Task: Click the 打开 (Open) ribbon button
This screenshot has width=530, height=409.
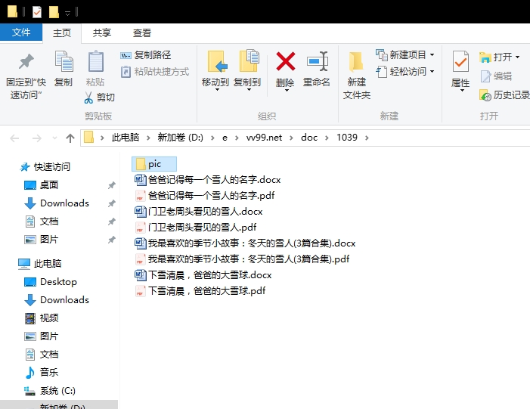Action: [x=499, y=57]
